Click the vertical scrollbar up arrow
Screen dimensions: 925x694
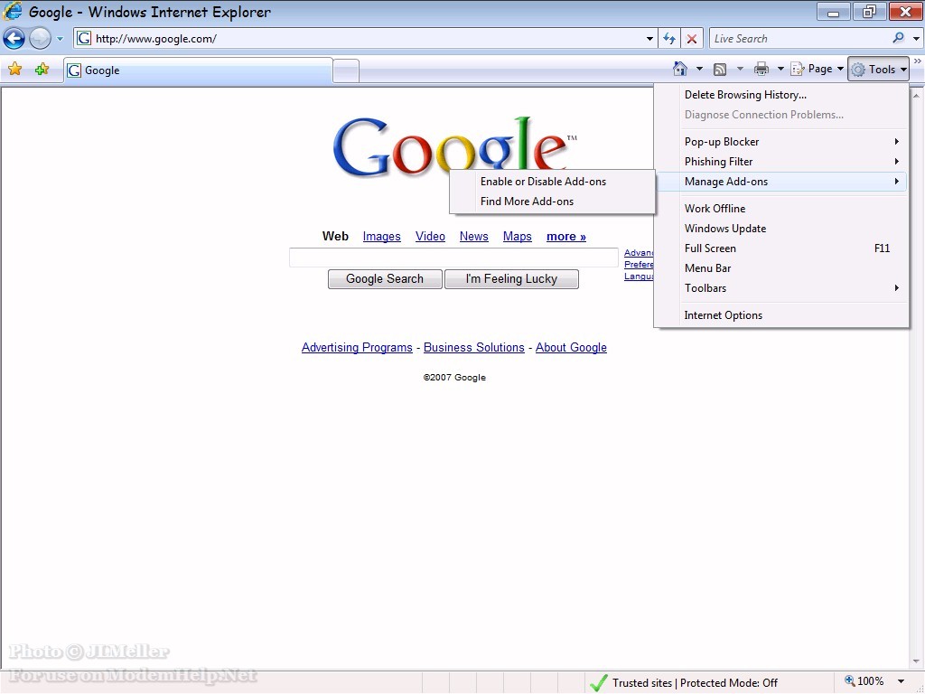click(916, 95)
